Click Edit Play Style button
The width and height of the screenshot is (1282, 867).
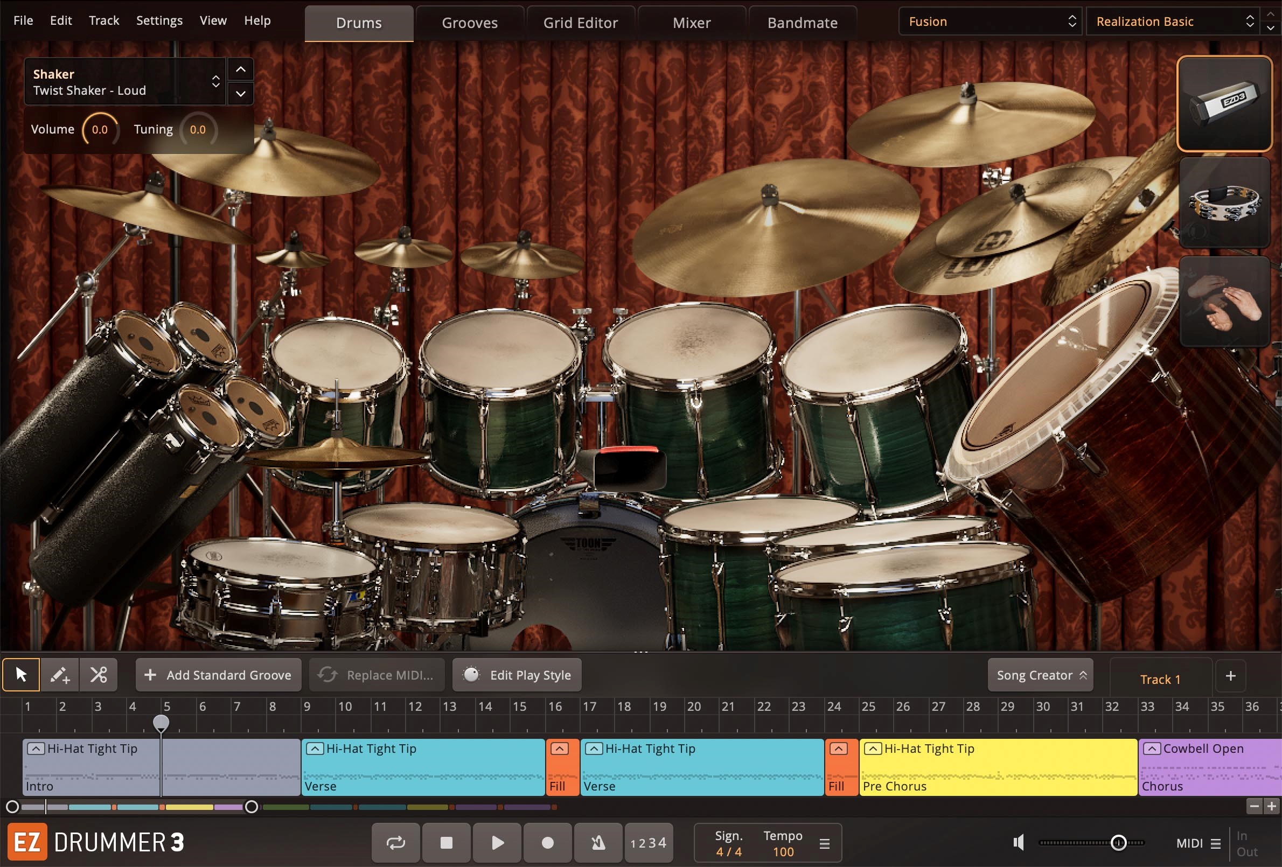pos(520,674)
